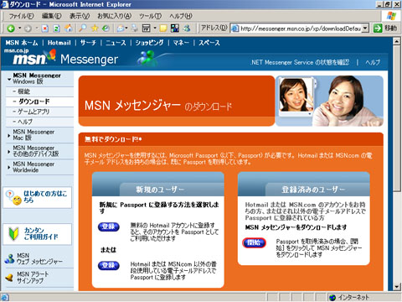Click the dark square toolbar icon
The image size is (402, 302).
pyautogui.click(x=175, y=29)
